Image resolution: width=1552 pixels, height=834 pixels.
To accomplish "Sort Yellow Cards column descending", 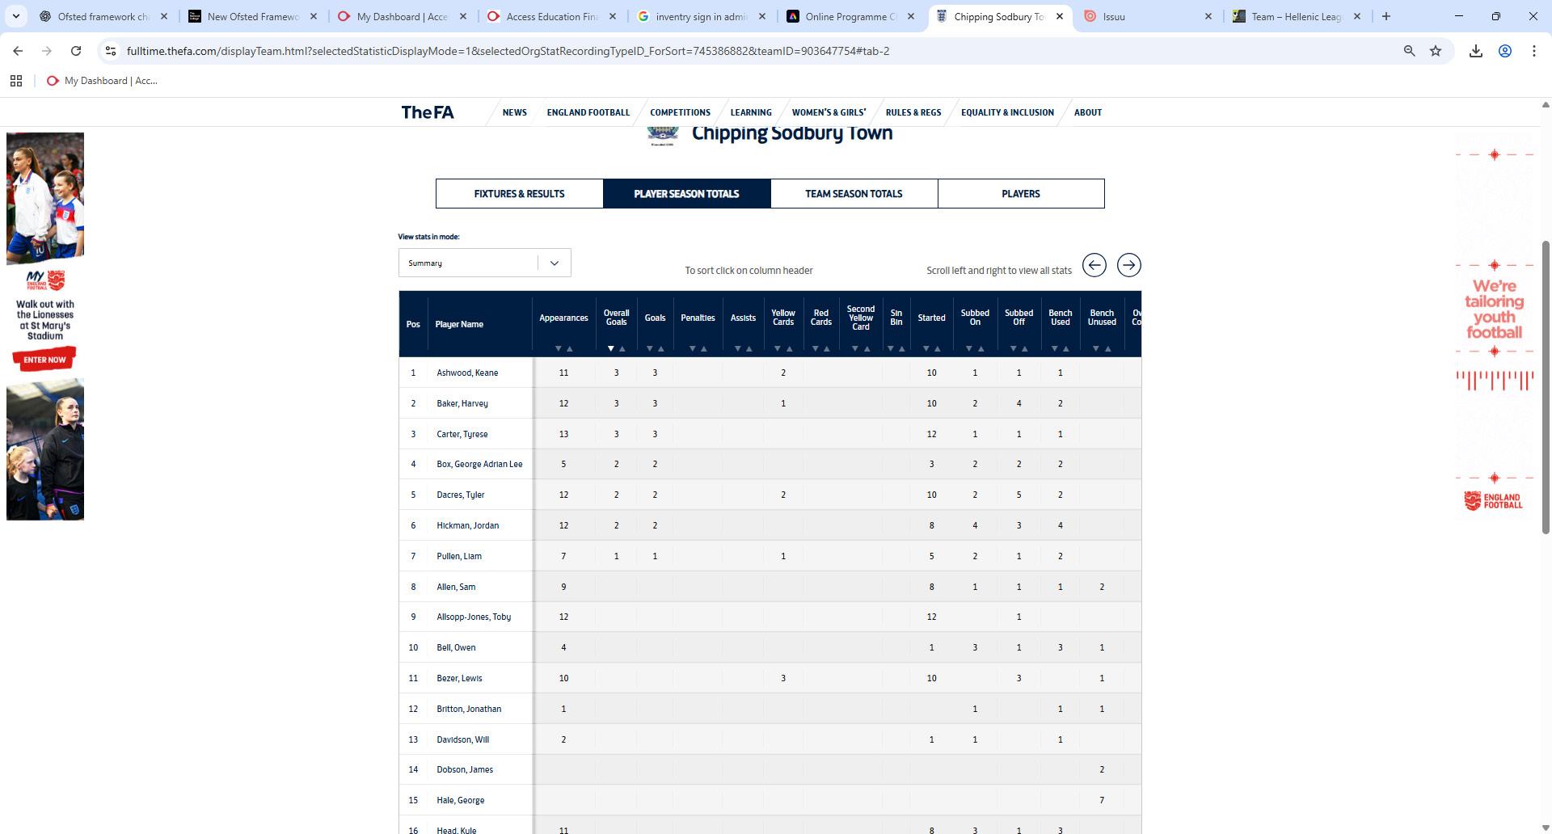I will click(777, 349).
